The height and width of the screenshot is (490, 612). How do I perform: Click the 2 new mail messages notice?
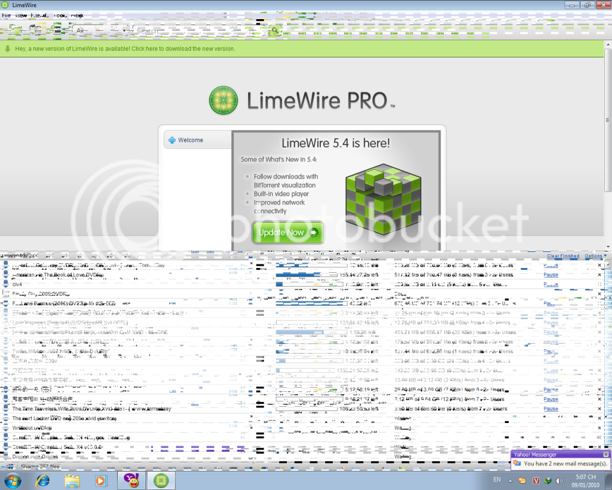[x=565, y=464]
